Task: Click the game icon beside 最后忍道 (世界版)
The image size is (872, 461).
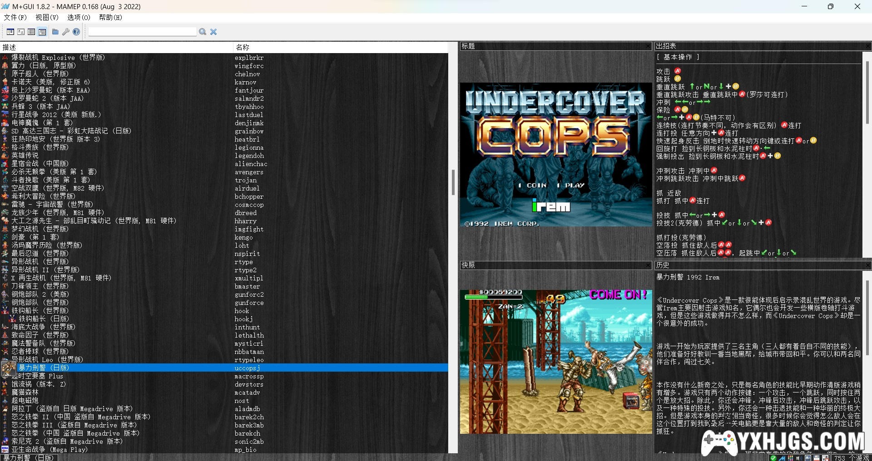Action: coord(5,254)
